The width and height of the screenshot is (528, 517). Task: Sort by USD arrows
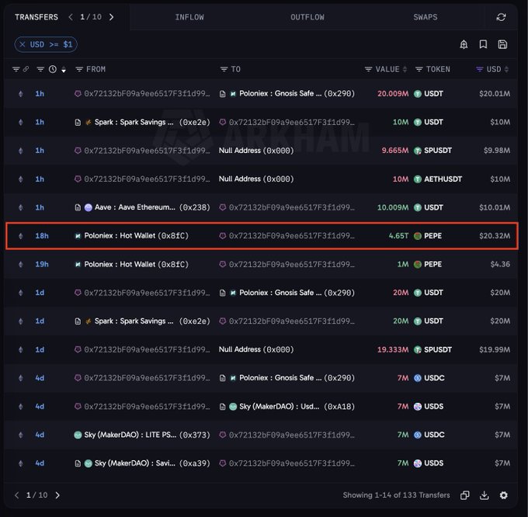pyautogui.click(x=506, y=69)
